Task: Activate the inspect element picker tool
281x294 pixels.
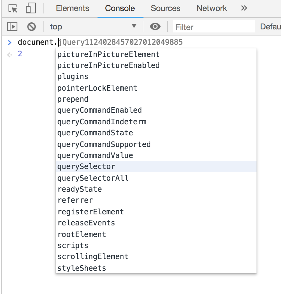Action: click(x=13, y=9)
